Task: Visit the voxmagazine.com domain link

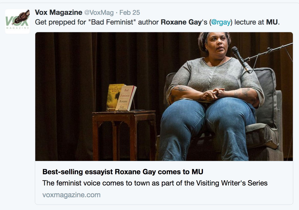Action: pos(71,195)
